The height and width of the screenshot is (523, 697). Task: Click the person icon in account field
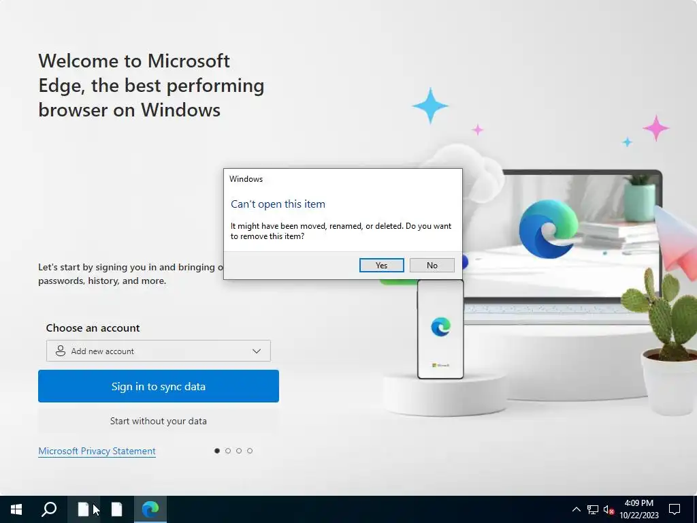tap(61, 351)
